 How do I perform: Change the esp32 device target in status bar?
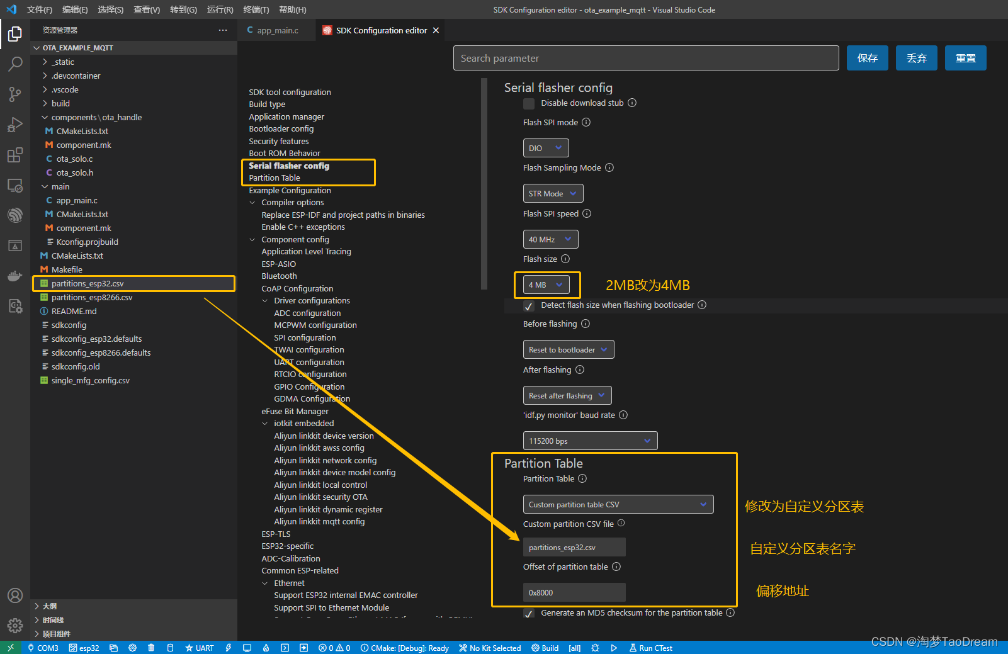click(84, 648)
